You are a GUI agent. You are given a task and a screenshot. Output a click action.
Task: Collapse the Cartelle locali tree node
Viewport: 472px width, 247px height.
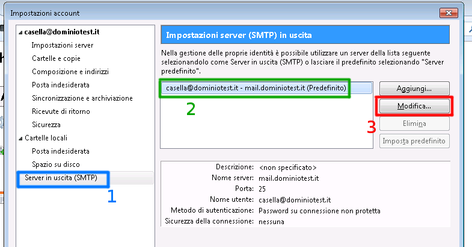[x=20, y=139]
